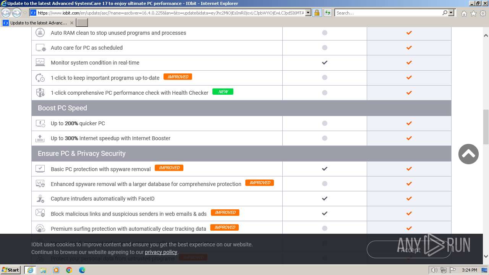Click the address bar URL field

coord(170,13)
